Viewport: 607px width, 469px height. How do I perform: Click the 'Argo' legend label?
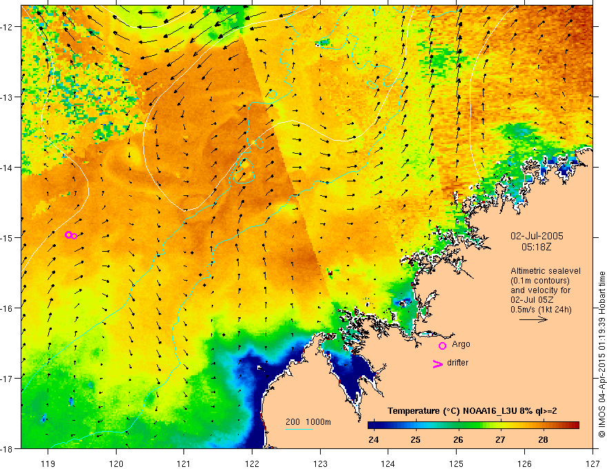point(461,344)
